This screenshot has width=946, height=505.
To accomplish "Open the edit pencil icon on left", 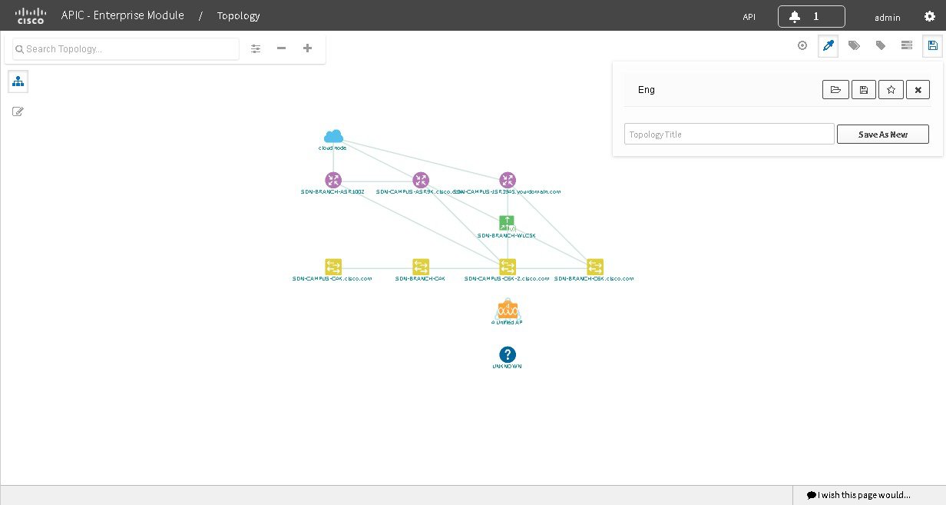I will [x=18, y=111].
